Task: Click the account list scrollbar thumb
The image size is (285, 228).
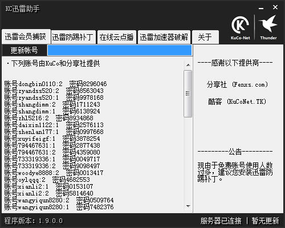Action: (x=188, y=93)
